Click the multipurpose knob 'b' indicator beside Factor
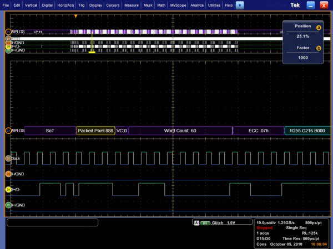The image size is (333, 249). [319, 48]
